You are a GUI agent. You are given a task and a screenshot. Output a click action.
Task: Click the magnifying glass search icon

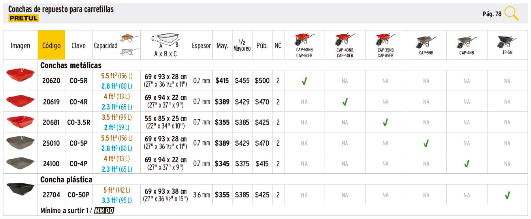(511, 14)
